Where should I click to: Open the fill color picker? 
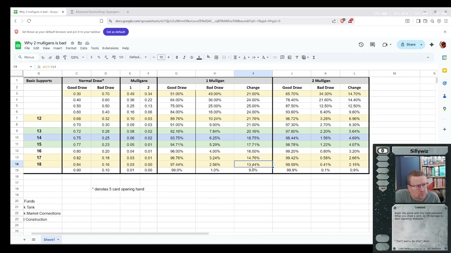tap(209, 57)
